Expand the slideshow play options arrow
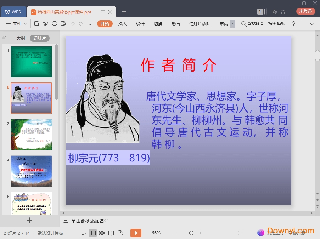The image size is (320, 239). (144, 233)
